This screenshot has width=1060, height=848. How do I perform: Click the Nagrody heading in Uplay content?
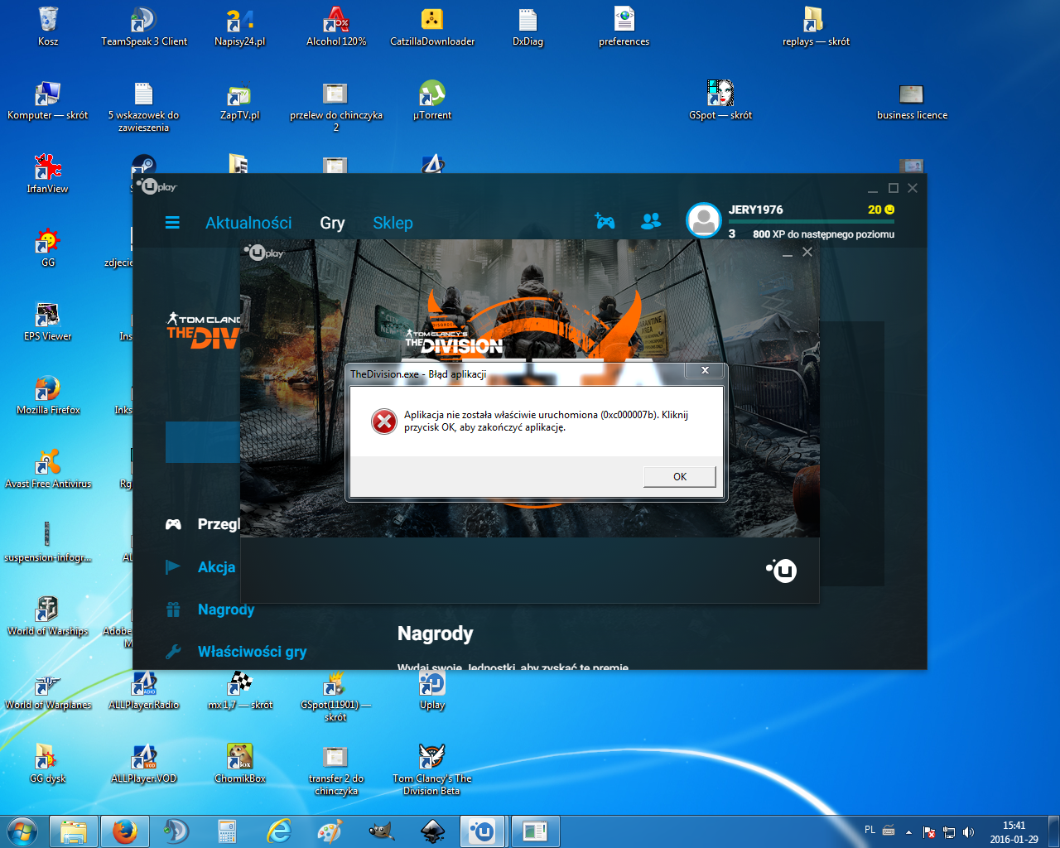click(x=436, y=634)
